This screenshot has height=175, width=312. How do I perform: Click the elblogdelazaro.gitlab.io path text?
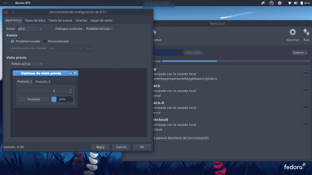(185, 79)
